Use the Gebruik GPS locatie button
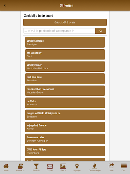Viewport: 130px width, 174px height. (x=65, y=22)
